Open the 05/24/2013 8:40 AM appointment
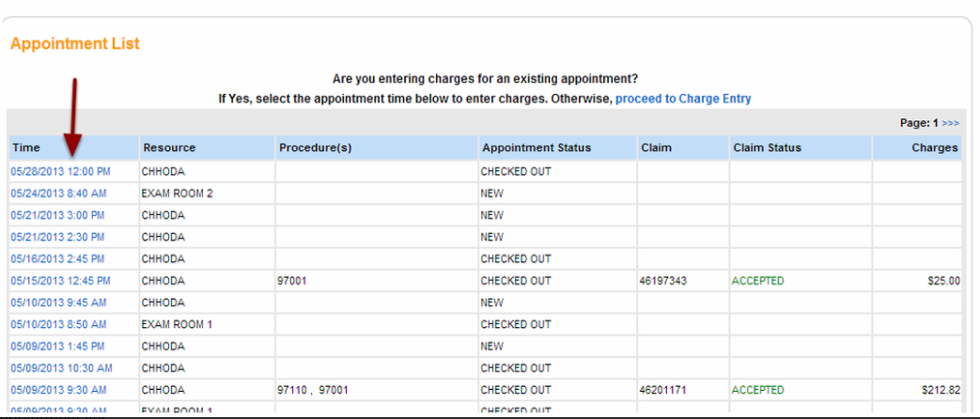Viewport: 980px width, 419px height. click(x=58, y=194)
